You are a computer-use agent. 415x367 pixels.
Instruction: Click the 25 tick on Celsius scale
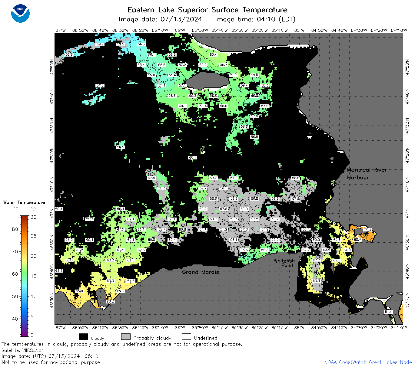pyautogui.click(x=34, y=236)
